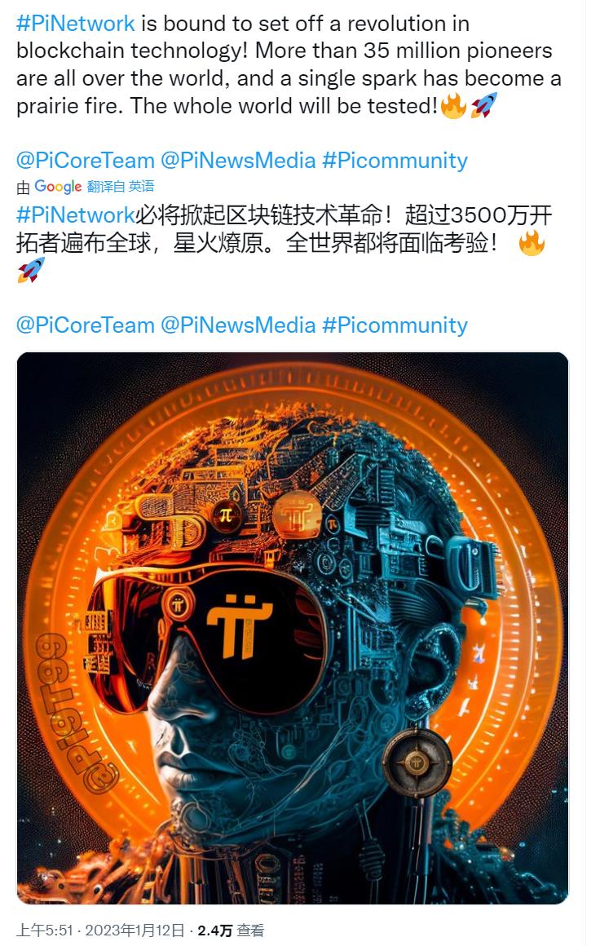Screen dimensions: 600x946
Task: Visit @PiNewsMedia mention below the translation
Action: pos(238,325)
